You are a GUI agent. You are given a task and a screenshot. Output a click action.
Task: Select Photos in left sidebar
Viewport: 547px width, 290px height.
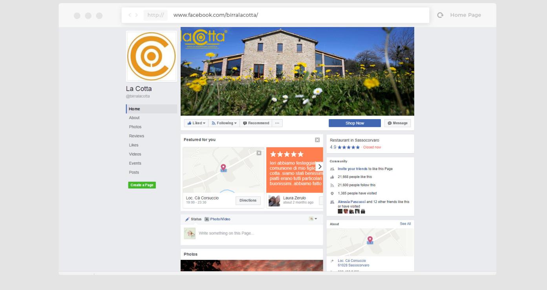point(135,127)
